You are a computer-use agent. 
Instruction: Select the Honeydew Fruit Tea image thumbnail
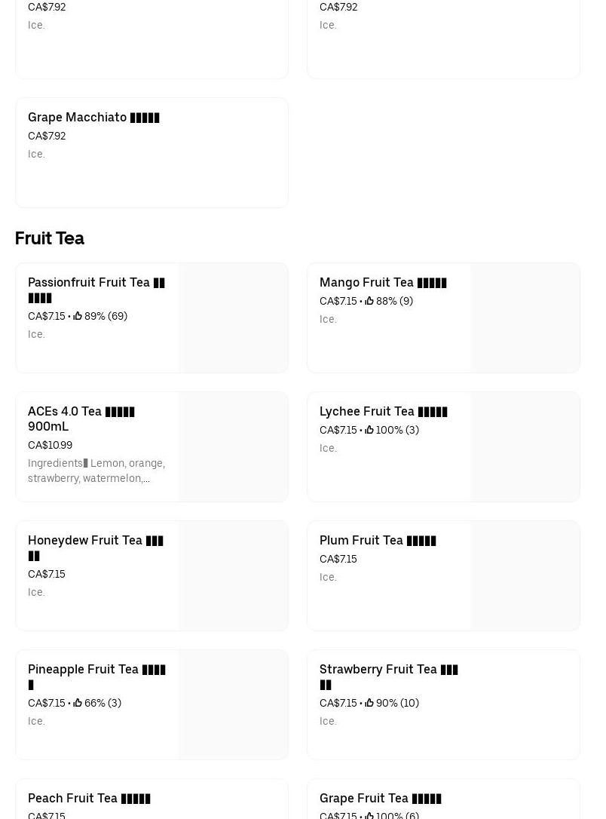tap(233, 575)
